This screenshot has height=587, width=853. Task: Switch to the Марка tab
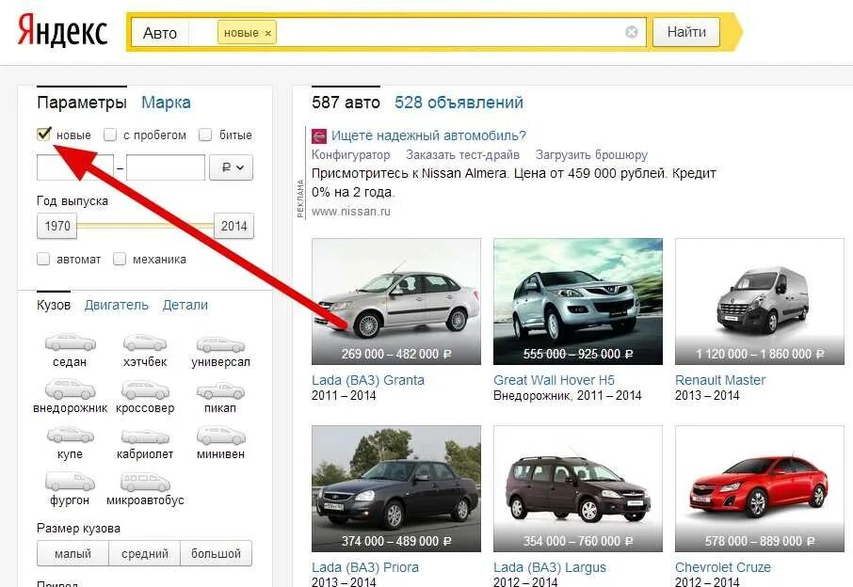point(167,102)
